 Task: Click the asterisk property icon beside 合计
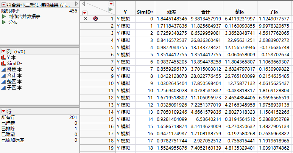(19, 76)
